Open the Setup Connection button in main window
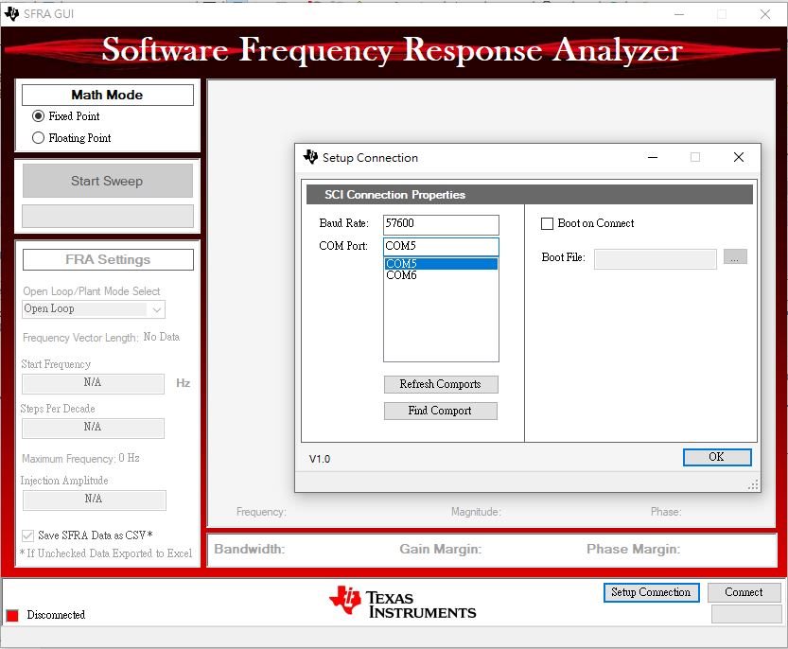 651,592
